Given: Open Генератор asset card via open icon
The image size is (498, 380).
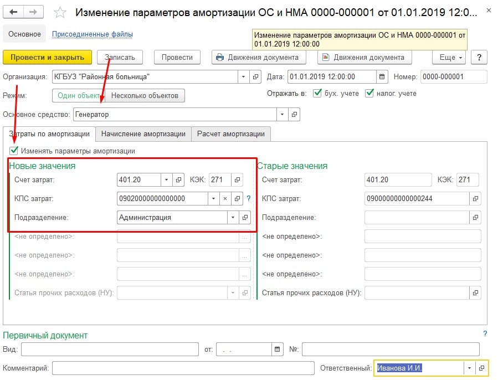Looking at the screenshot, I should point(294,115).
